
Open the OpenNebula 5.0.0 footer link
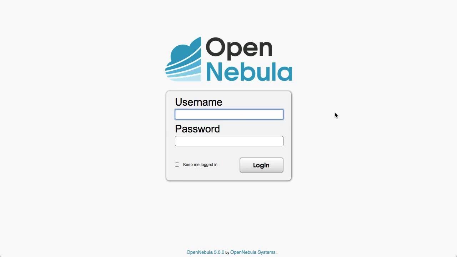point(205,252)
